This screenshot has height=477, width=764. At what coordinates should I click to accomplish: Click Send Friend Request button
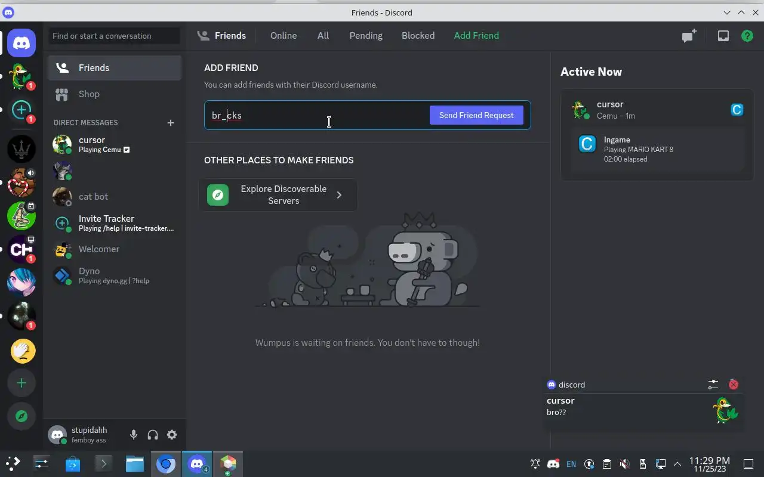pos(476,115)
